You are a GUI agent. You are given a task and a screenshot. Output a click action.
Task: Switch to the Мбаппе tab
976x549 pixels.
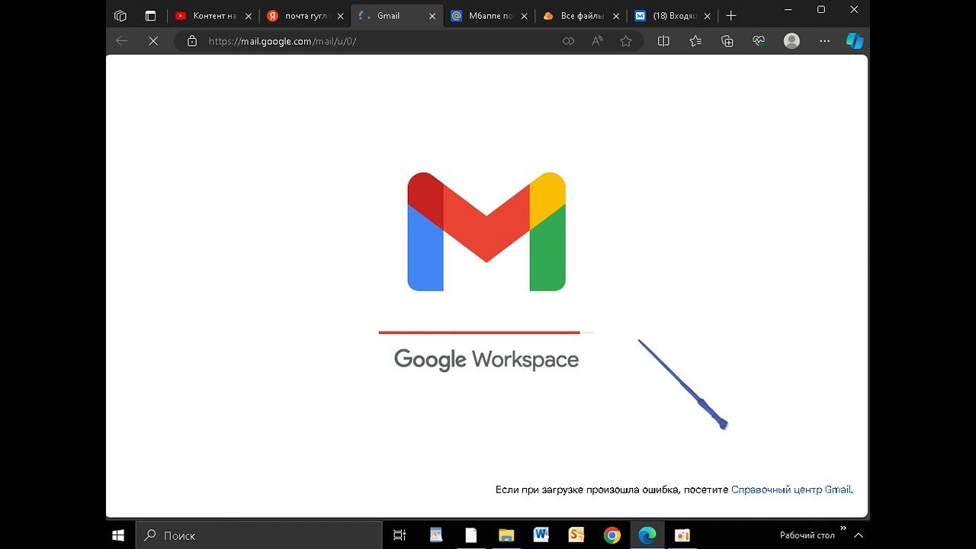point(489,15)
